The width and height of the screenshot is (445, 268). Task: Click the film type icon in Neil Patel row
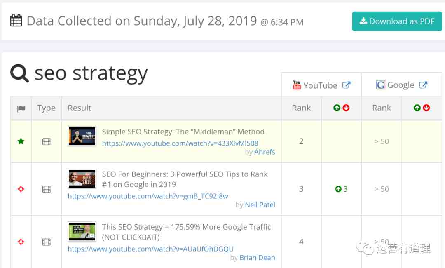(46, 189)
